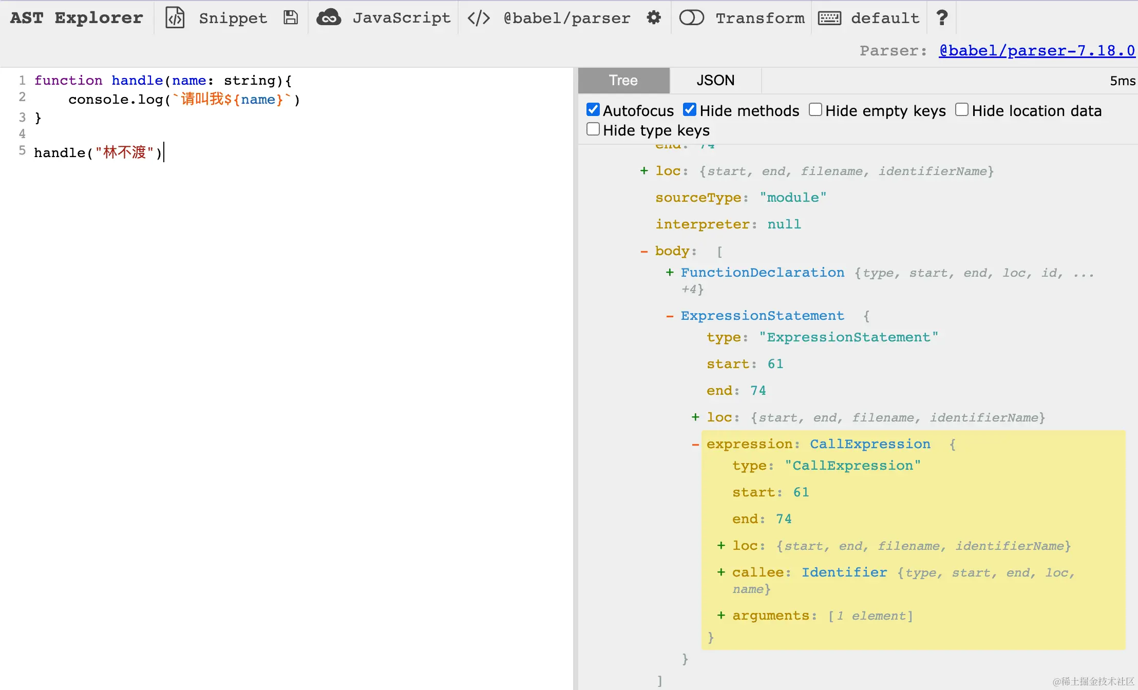The image size is (1138, 690).
Task: Click the save floppy disk icon
Action: (291, 17)
